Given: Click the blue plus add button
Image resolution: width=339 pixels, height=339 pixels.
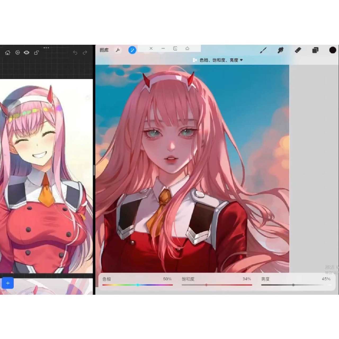Looking at the screenshot, I should pyautogui.click(x=8, y=283).
